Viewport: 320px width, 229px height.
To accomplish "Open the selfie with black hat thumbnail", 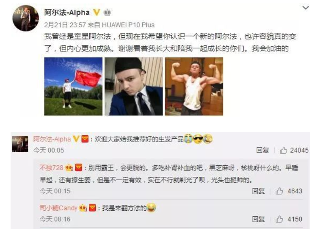I will [134, 86].
